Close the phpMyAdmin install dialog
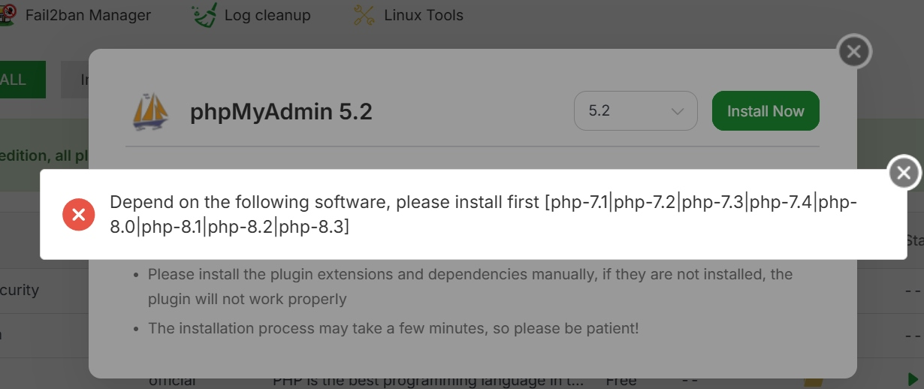Screen dimensions: 924x389 [854, 52]
